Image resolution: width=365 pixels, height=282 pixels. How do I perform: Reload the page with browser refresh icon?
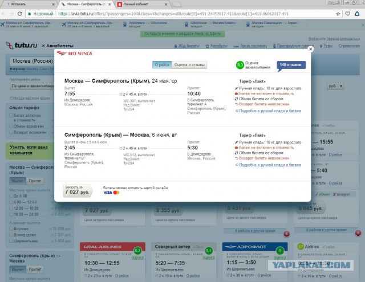point(20,14)
